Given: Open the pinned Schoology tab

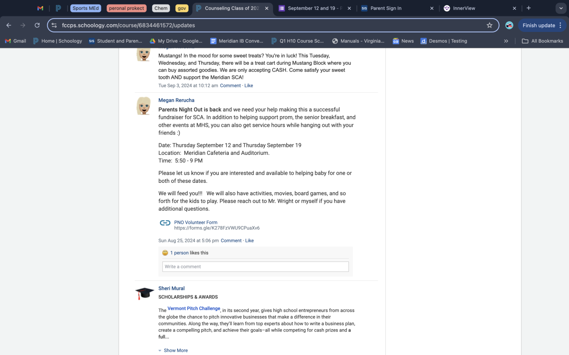Looking at the screenshot, I should 58,8.
